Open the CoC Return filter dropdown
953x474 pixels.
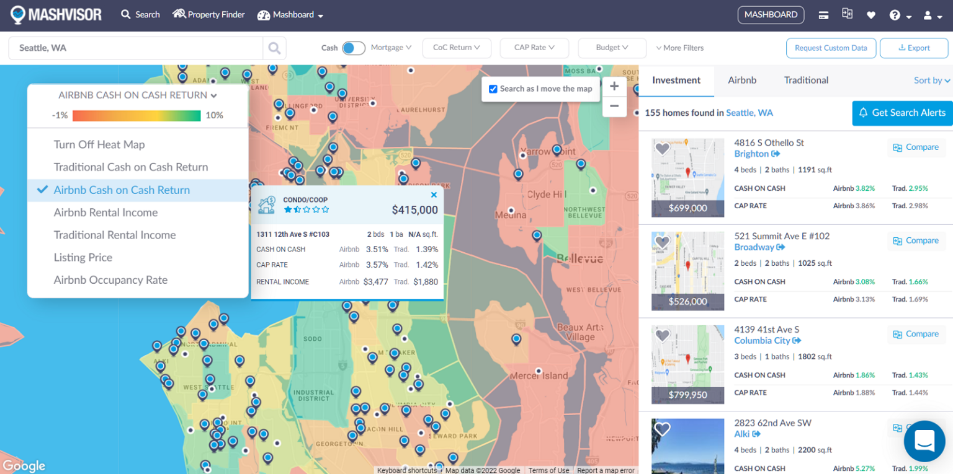[x=457, y=48]
